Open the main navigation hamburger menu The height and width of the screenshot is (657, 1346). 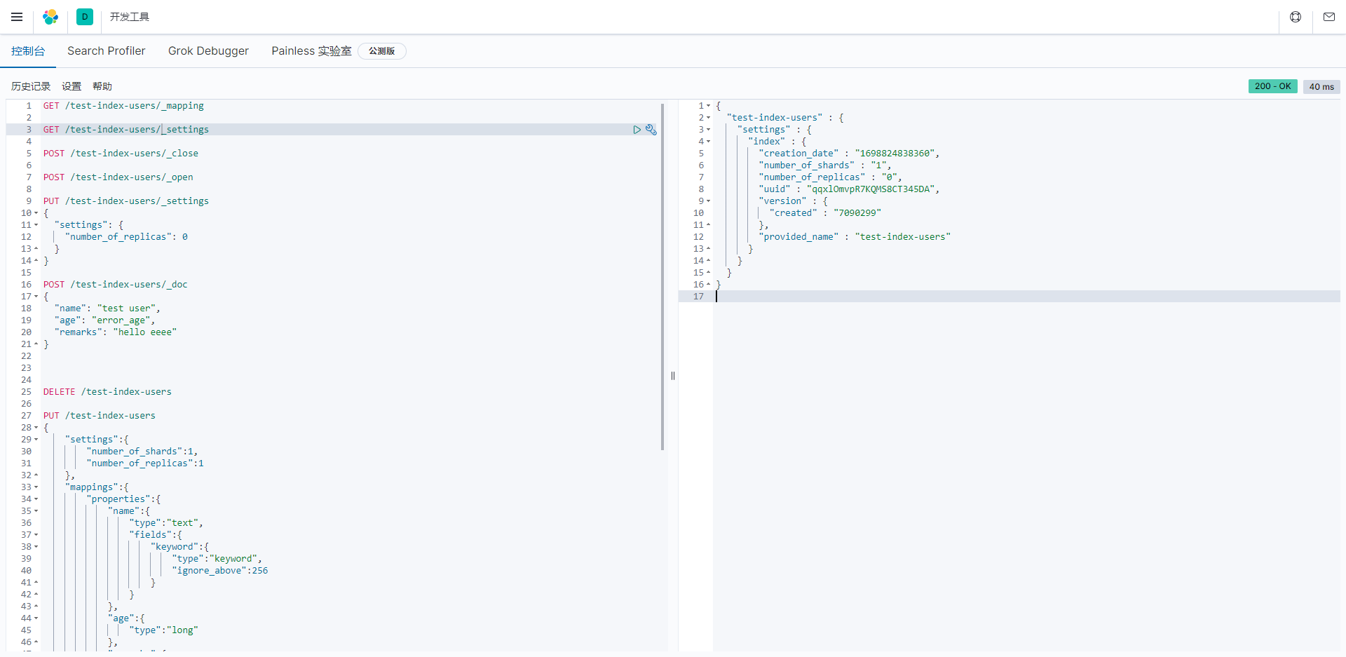pyautogui.click(x=17, y=17)
